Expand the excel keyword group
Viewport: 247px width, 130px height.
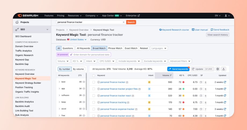click(x=59, y=109)
